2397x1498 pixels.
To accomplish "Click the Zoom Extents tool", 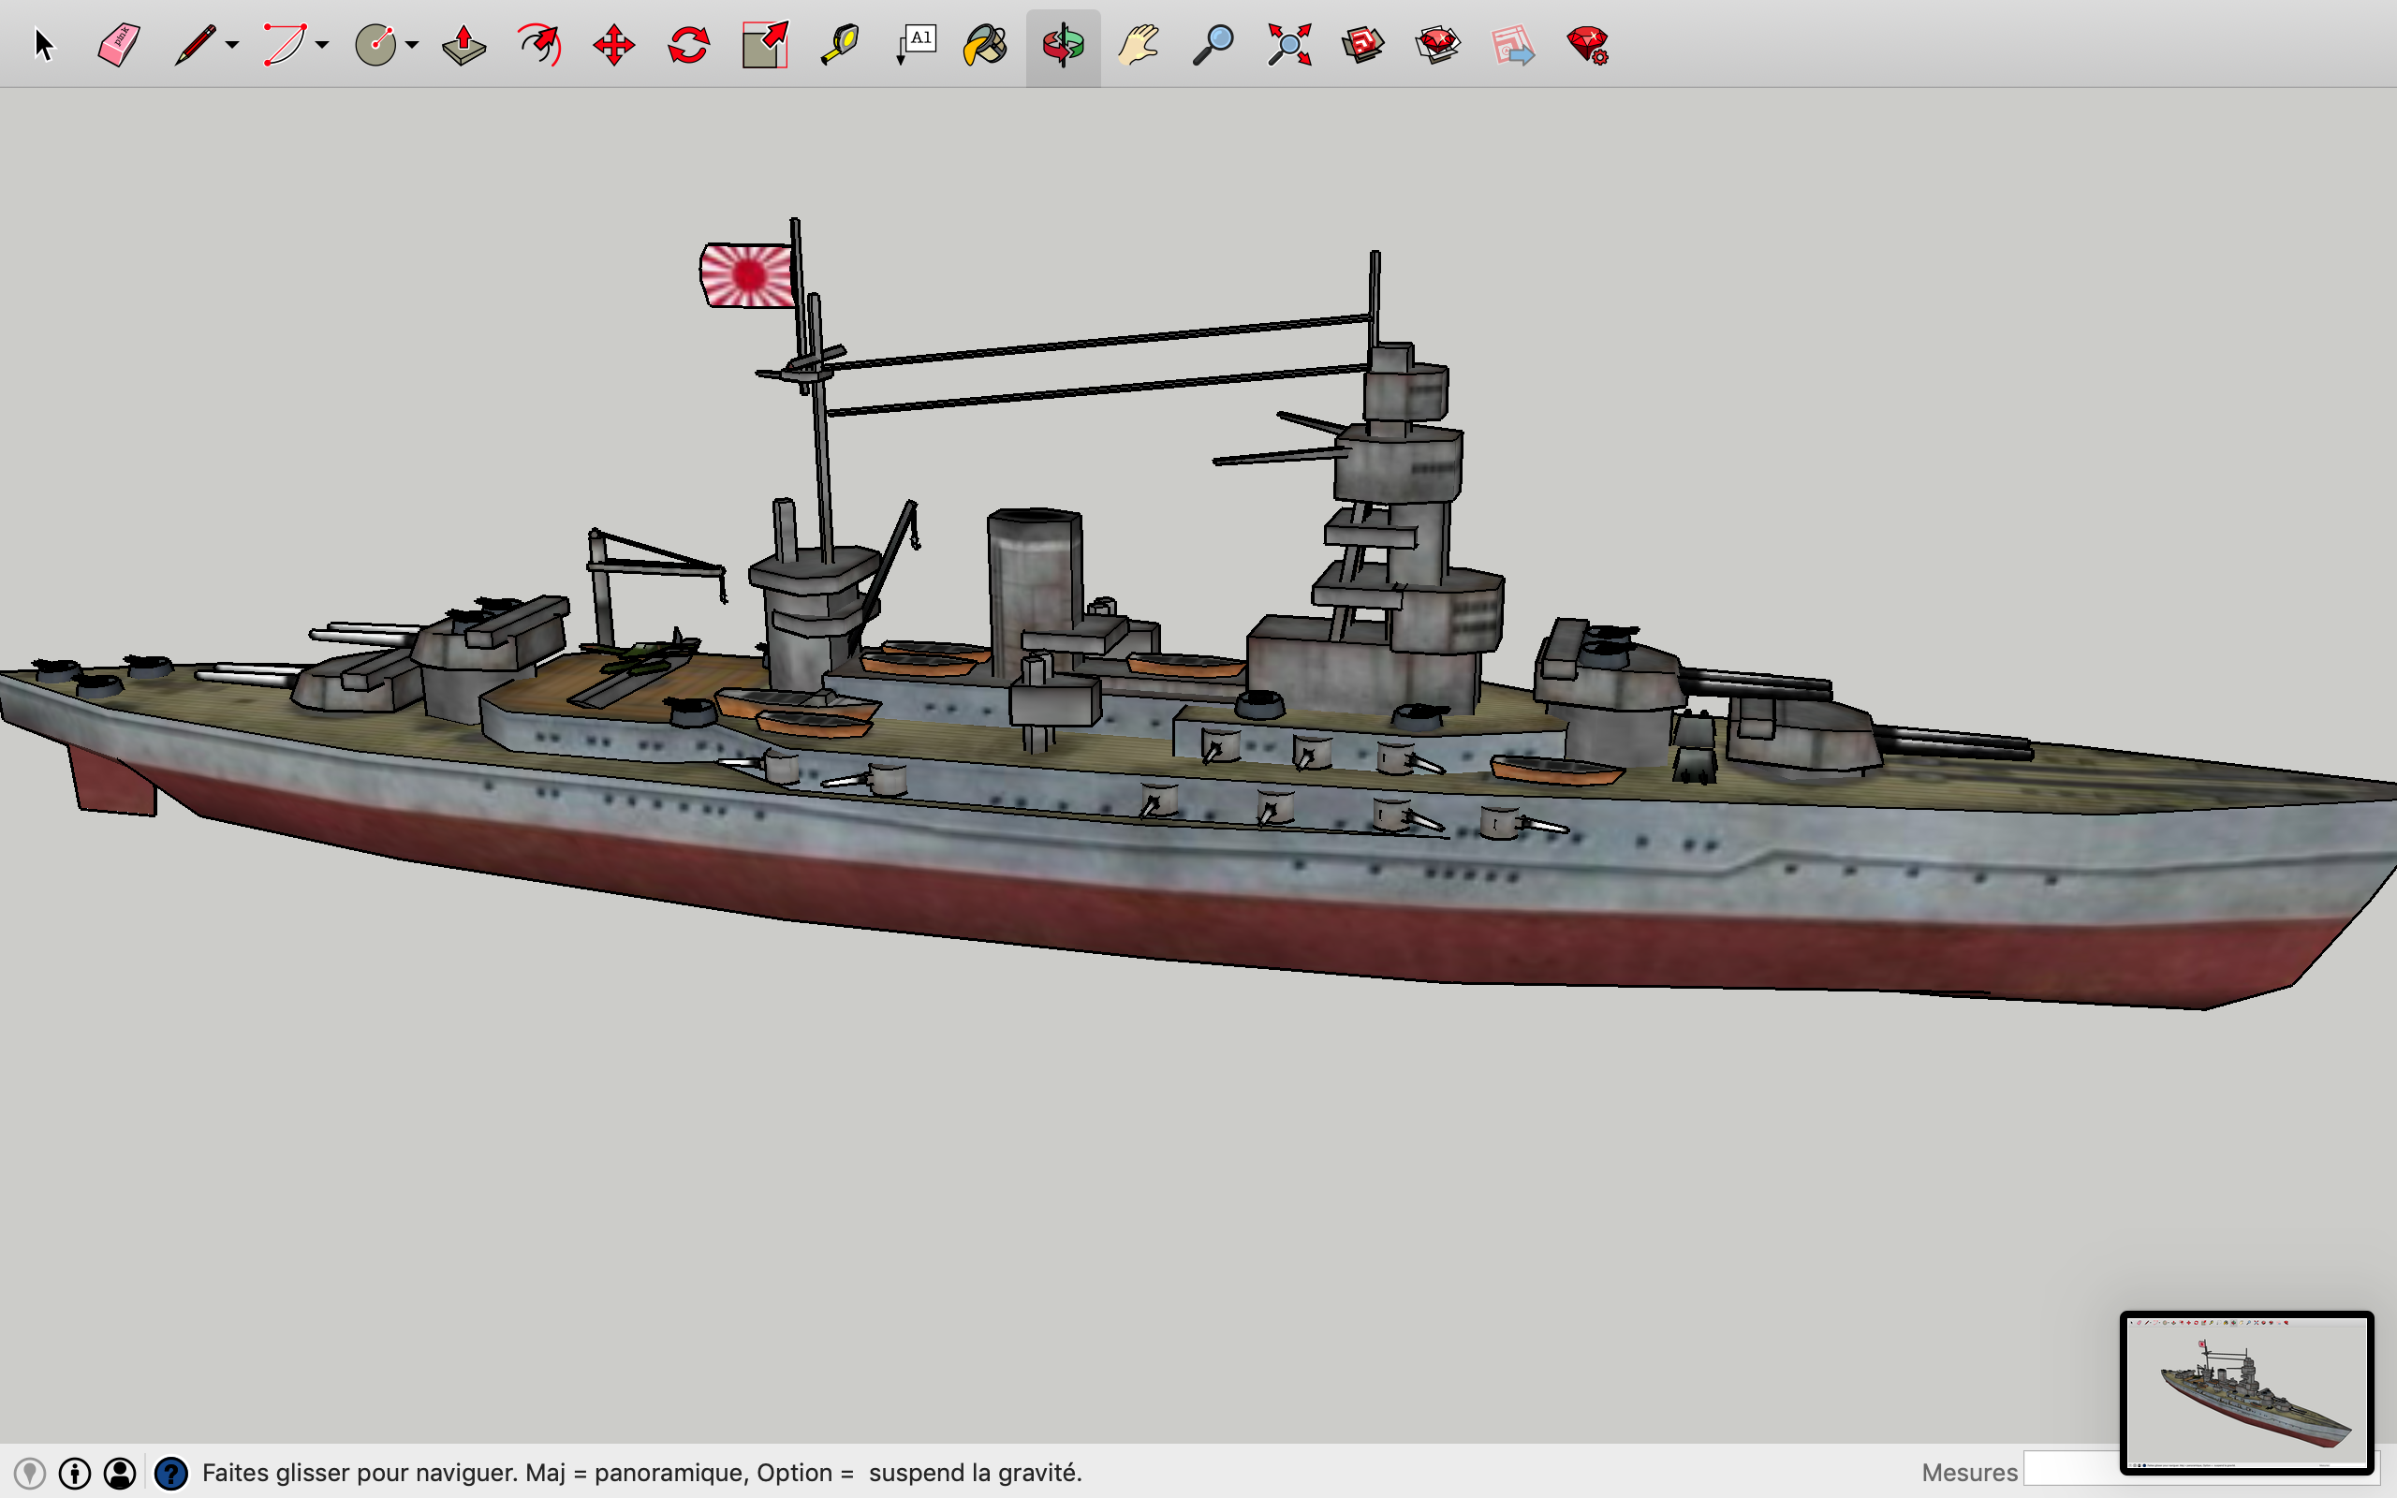I will click(x=1288, y=46).
